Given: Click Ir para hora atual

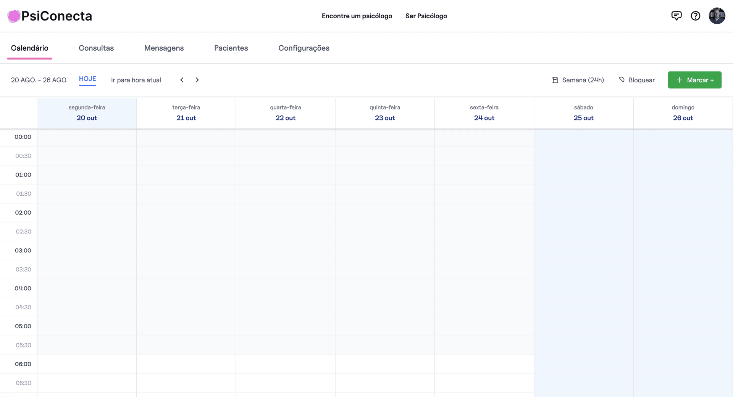Looking at the screenshot, I should point(136,80).
